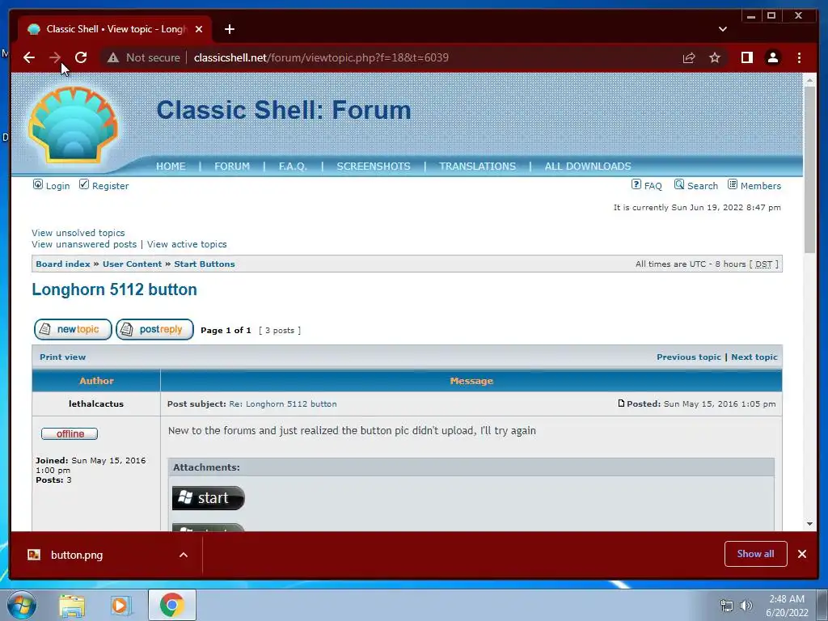Open the Chrome profile menu

772,57
